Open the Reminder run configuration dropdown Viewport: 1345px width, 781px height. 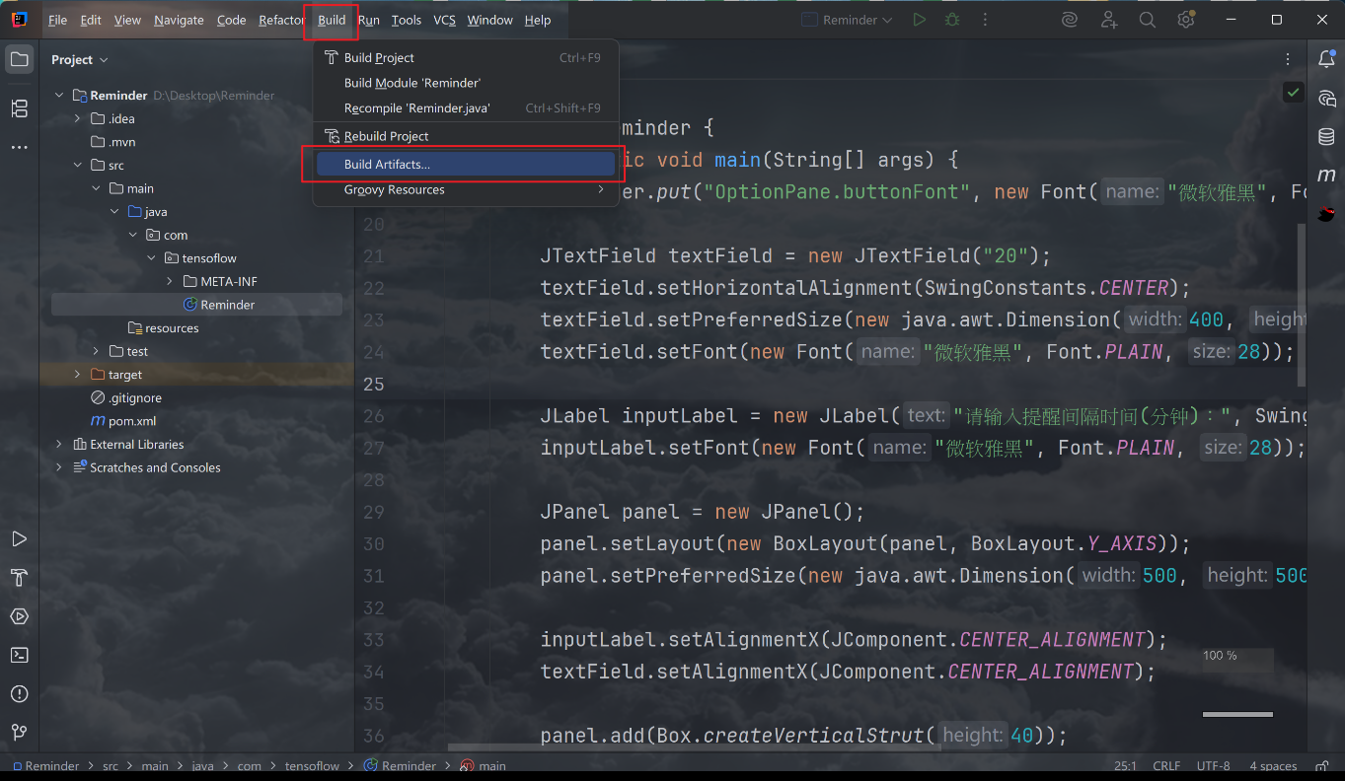pos(847,20)
